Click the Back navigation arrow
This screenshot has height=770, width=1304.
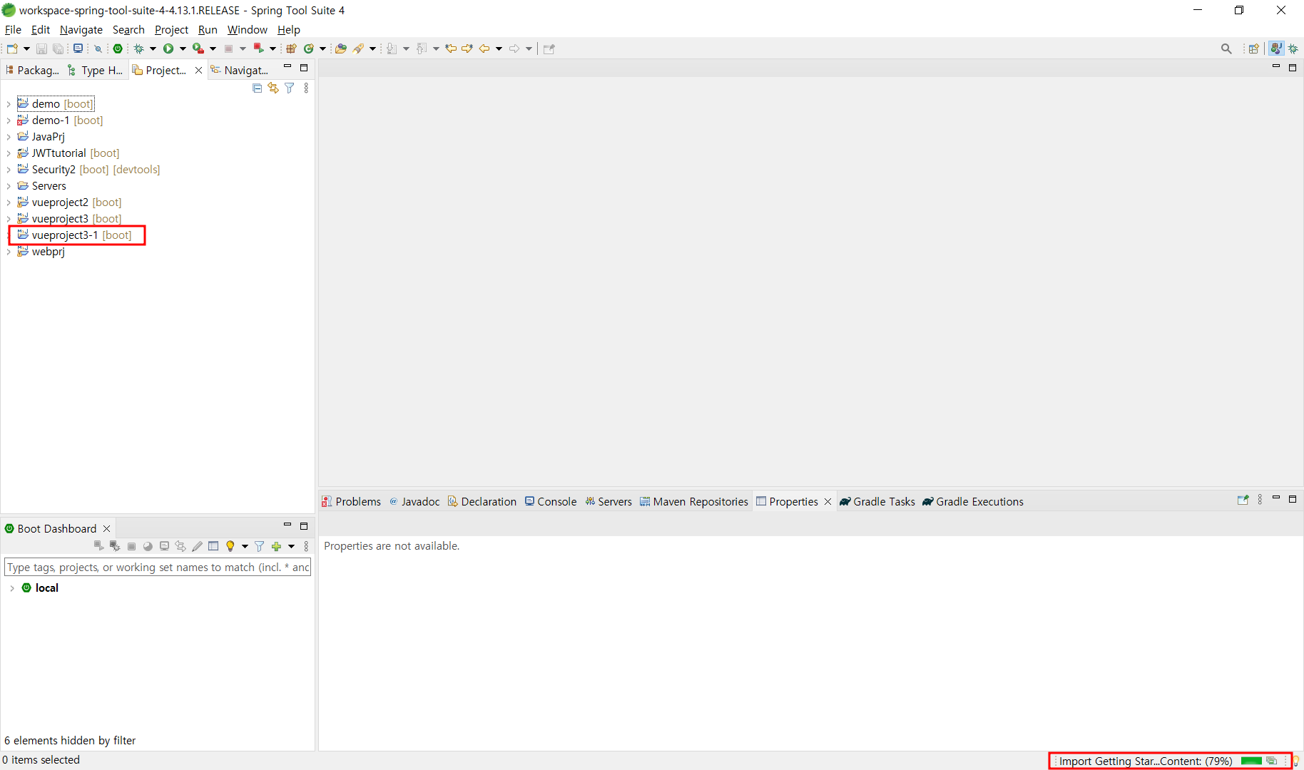[x=484, y=48]
